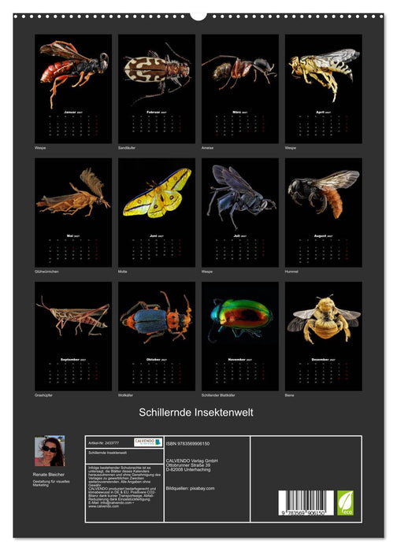Click the 'Grashüpfer' caption

tap(43, 395)
